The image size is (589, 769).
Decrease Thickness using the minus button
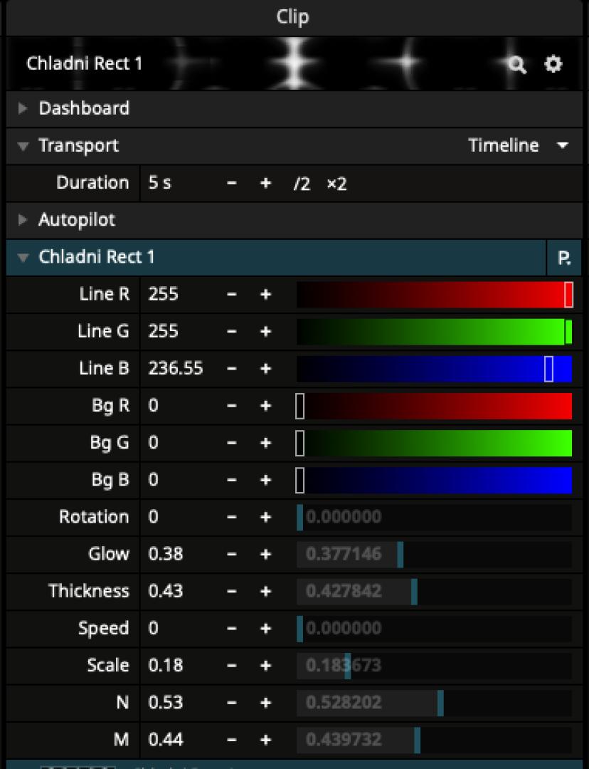click(x=231, y=591)
